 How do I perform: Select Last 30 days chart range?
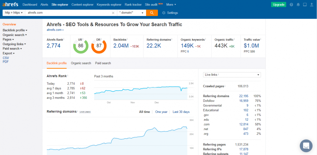click(x=181, y=112)
